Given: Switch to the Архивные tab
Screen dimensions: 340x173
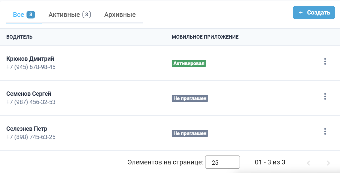Looking at the screenshot, I should pos(120,15).
